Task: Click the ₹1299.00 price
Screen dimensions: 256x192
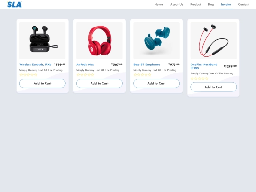Action: point(230,66)
